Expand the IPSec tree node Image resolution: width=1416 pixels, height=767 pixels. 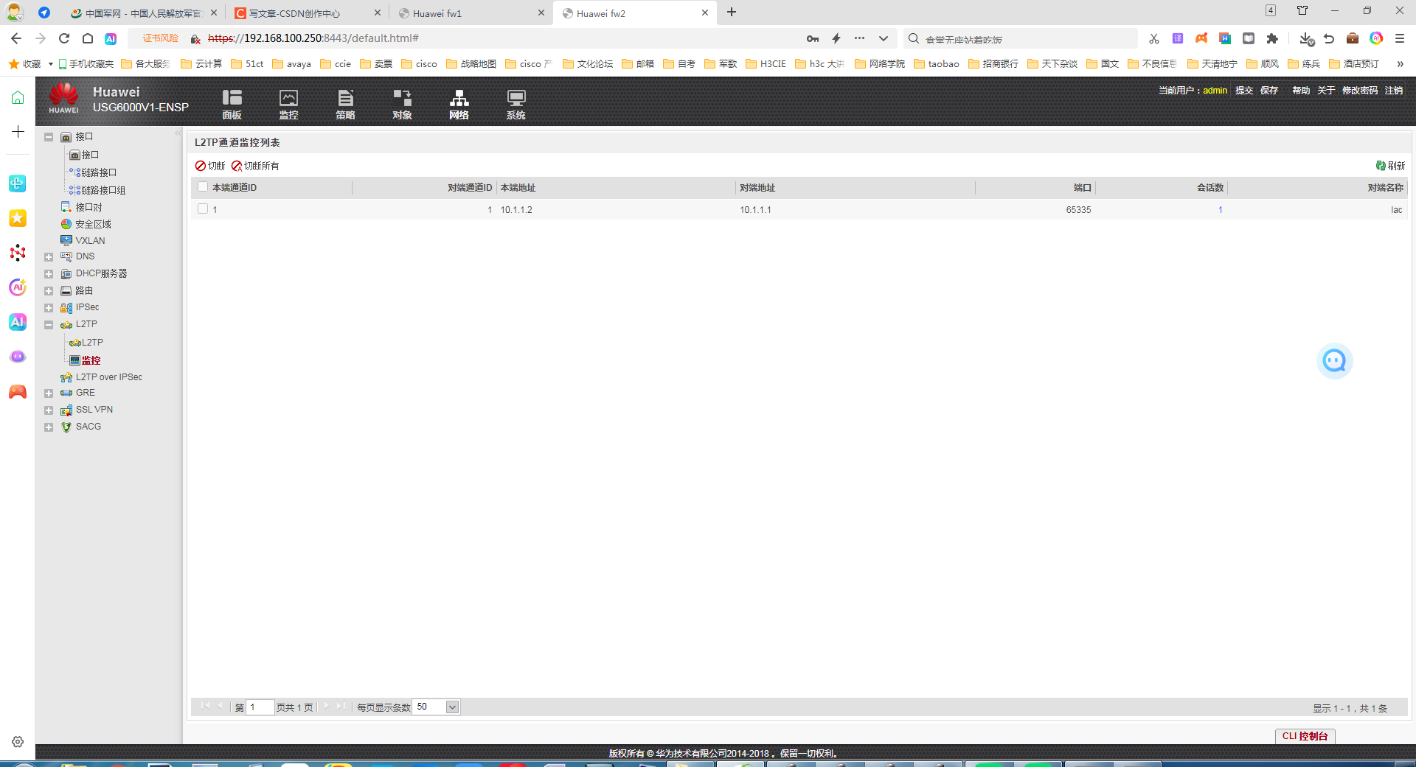coord(49,308)
